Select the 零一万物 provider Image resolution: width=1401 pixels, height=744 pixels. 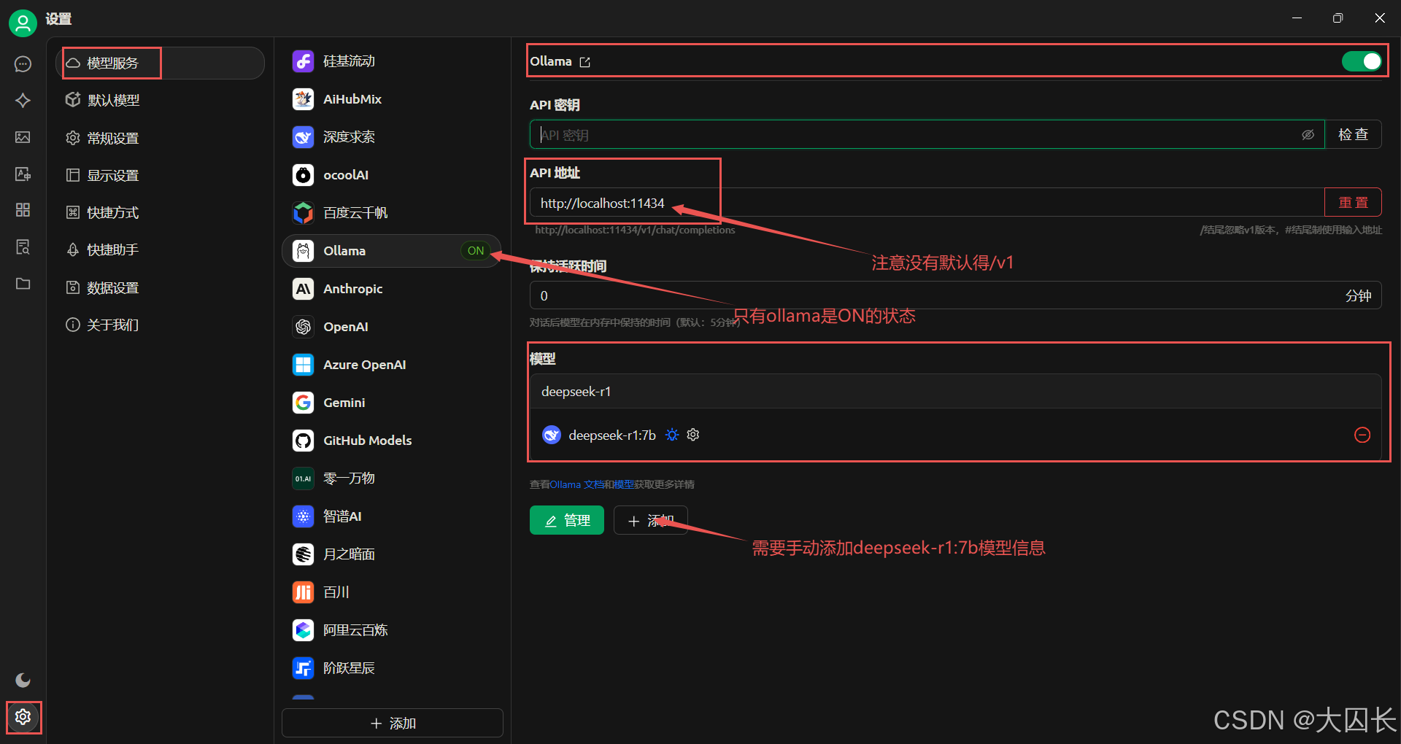[x=391, y=478]
